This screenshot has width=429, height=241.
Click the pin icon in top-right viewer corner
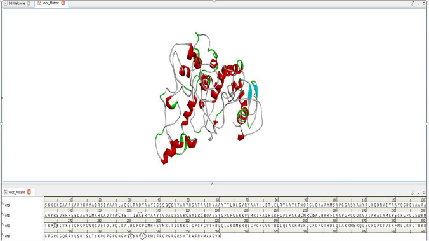coord(413,4)
